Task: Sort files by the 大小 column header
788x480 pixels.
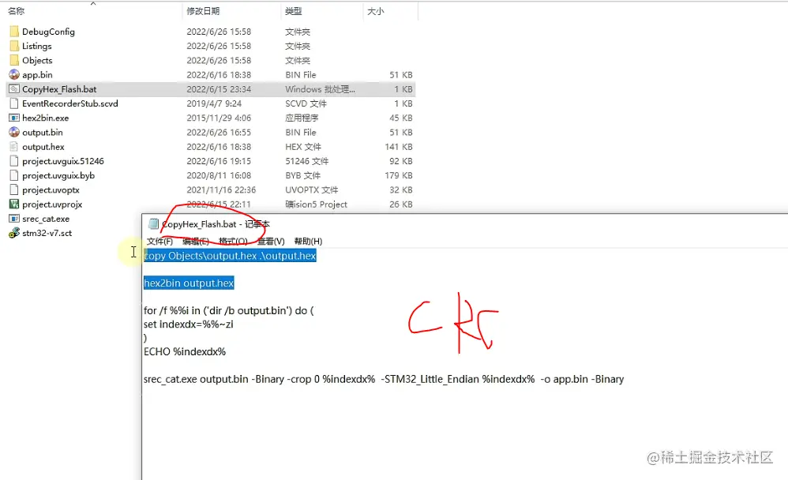Action: point(375,11)
